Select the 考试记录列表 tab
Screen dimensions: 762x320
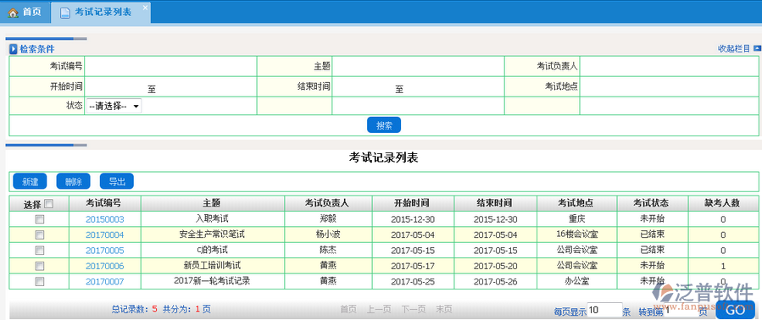(x=101, y=13)
